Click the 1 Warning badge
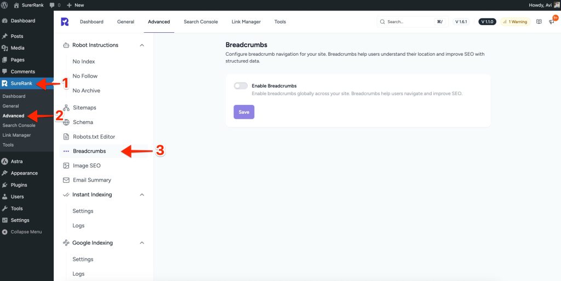The image size is (561, 281). tap(514, 22)
